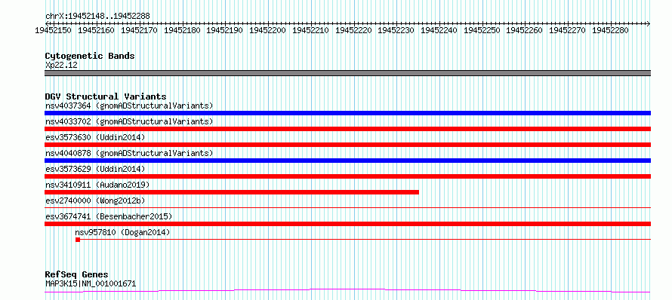Click the 19452160 ruler tick label
Viewport: 672px width, 300px height.
click(96, 30)
